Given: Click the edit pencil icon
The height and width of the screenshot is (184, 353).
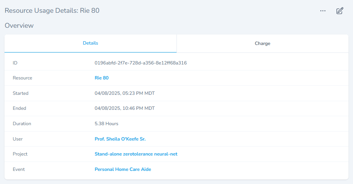Looking at the screenshot, I should [x=339, y=11].
